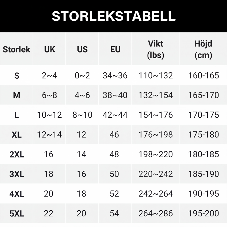This screenshot has width=227, height=227.
Task: Select the 2XL size row label
Action: click(x=17, y=154)
